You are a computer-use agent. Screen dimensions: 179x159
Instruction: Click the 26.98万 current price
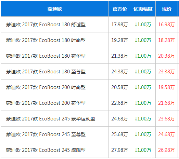[166, 150]
